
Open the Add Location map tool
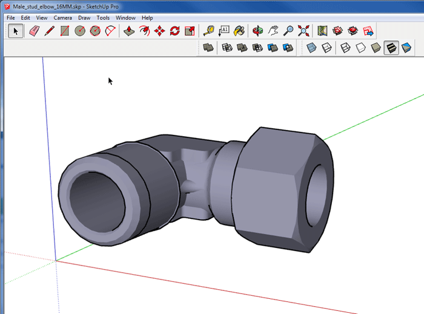(x=322, y=30)
